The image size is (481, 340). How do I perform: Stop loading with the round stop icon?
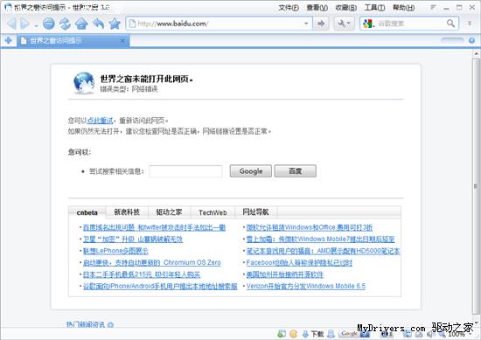pos(48,24)
